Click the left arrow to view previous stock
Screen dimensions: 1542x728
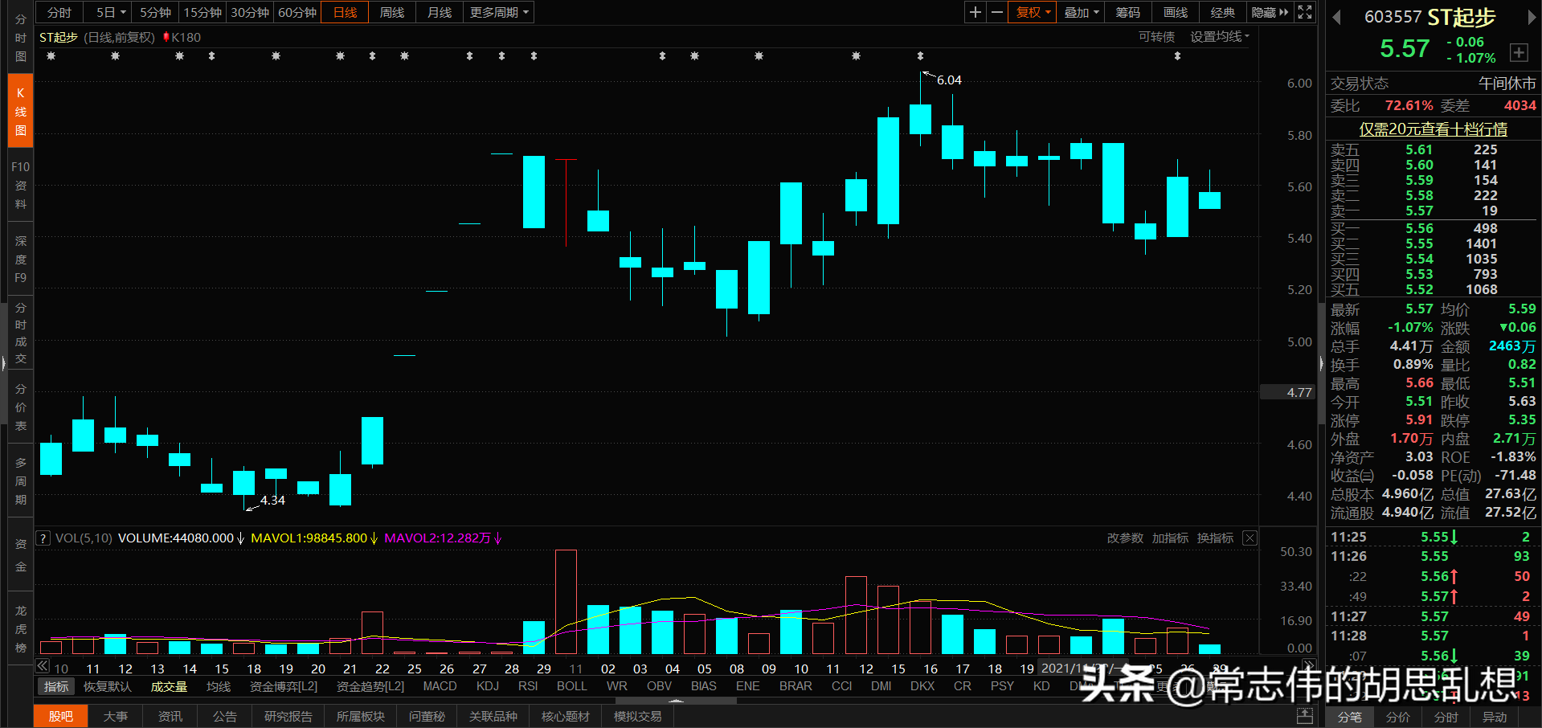pyautogui.click(x=1336, y=18)
